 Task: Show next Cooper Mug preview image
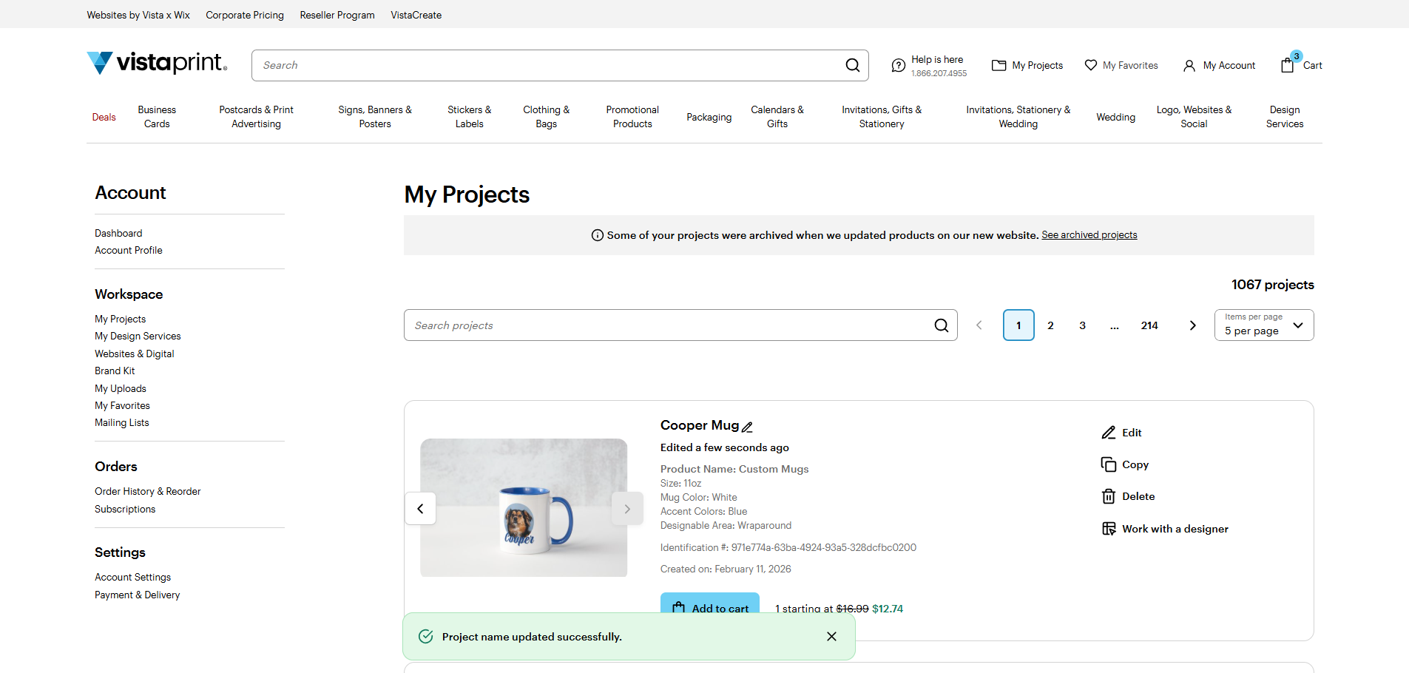point(627,509)
